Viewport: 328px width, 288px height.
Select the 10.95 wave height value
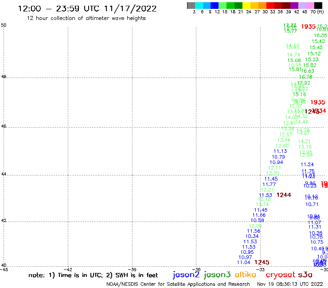click(x=247, y=252)
